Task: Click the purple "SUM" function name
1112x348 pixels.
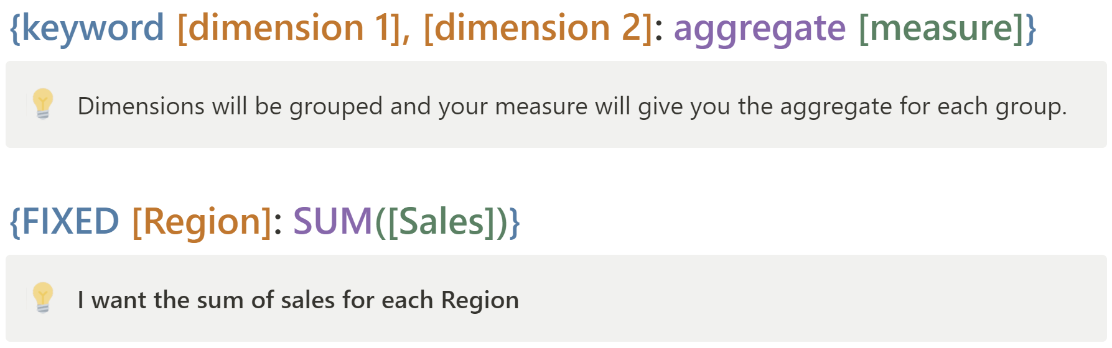Action: [333, 222]
